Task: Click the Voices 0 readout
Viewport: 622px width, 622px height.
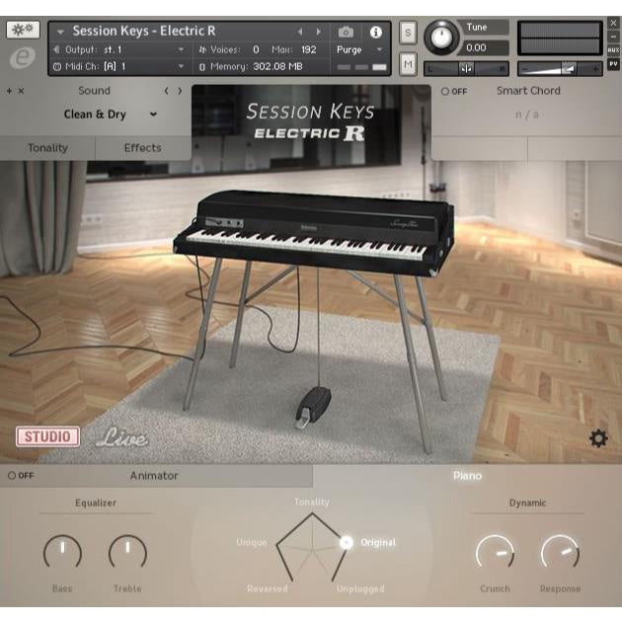Action: click(229, 50)
